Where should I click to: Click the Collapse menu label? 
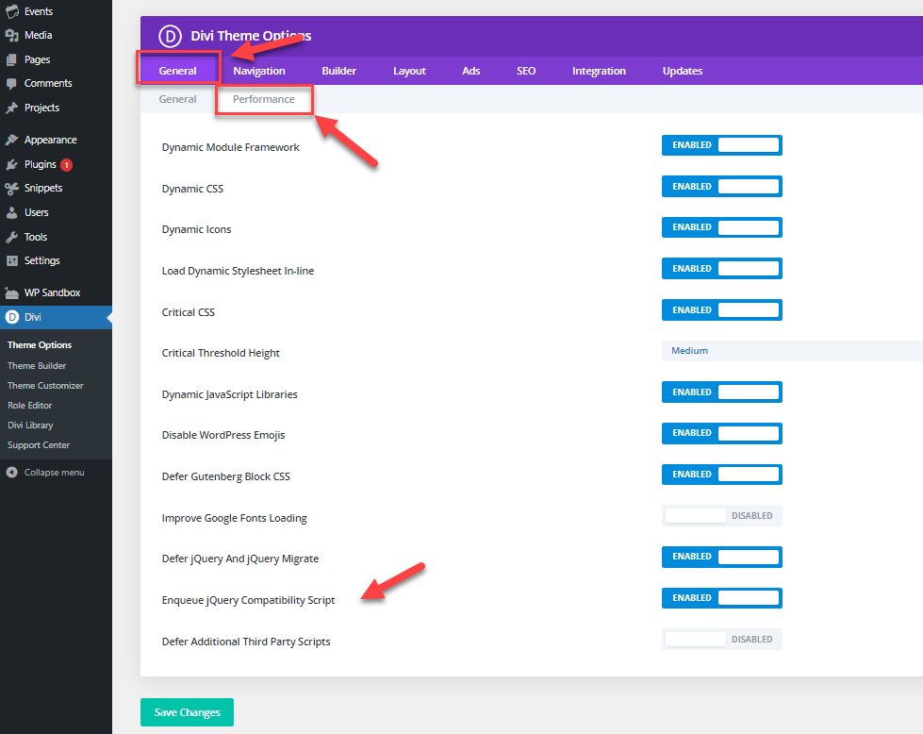click(x=54, y=473)
